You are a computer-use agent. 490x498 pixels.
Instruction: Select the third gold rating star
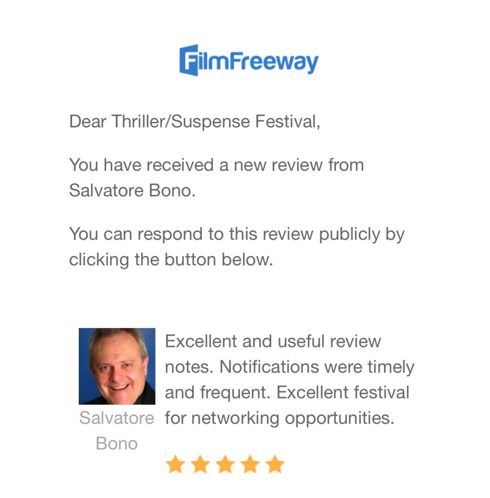coord(225,464)
